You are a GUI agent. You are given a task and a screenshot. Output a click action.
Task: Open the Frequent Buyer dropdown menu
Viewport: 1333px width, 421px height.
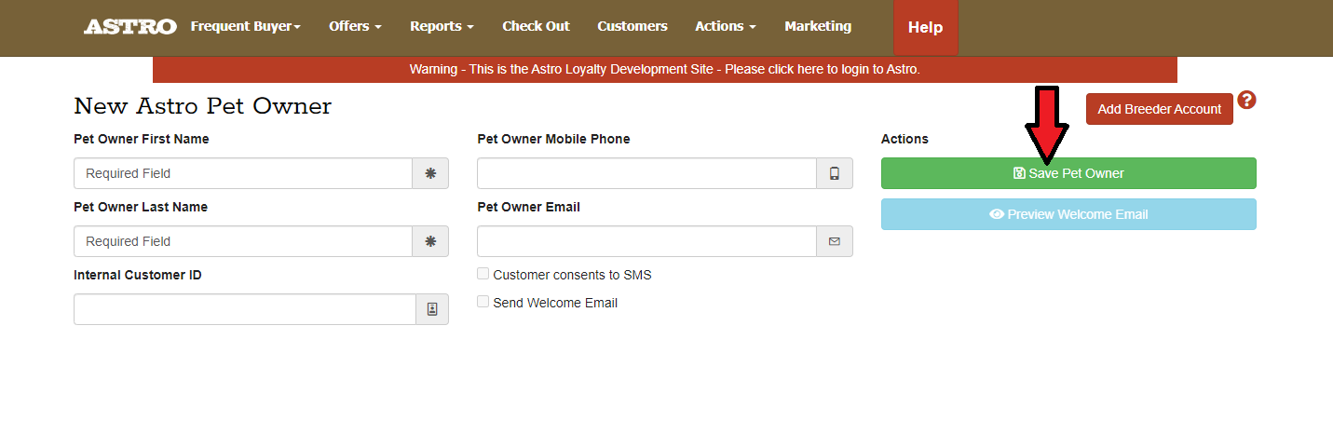[245, 27]
